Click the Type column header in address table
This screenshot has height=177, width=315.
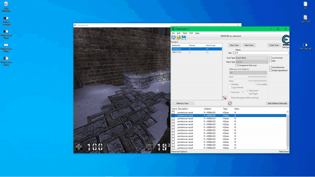(225, 109)
